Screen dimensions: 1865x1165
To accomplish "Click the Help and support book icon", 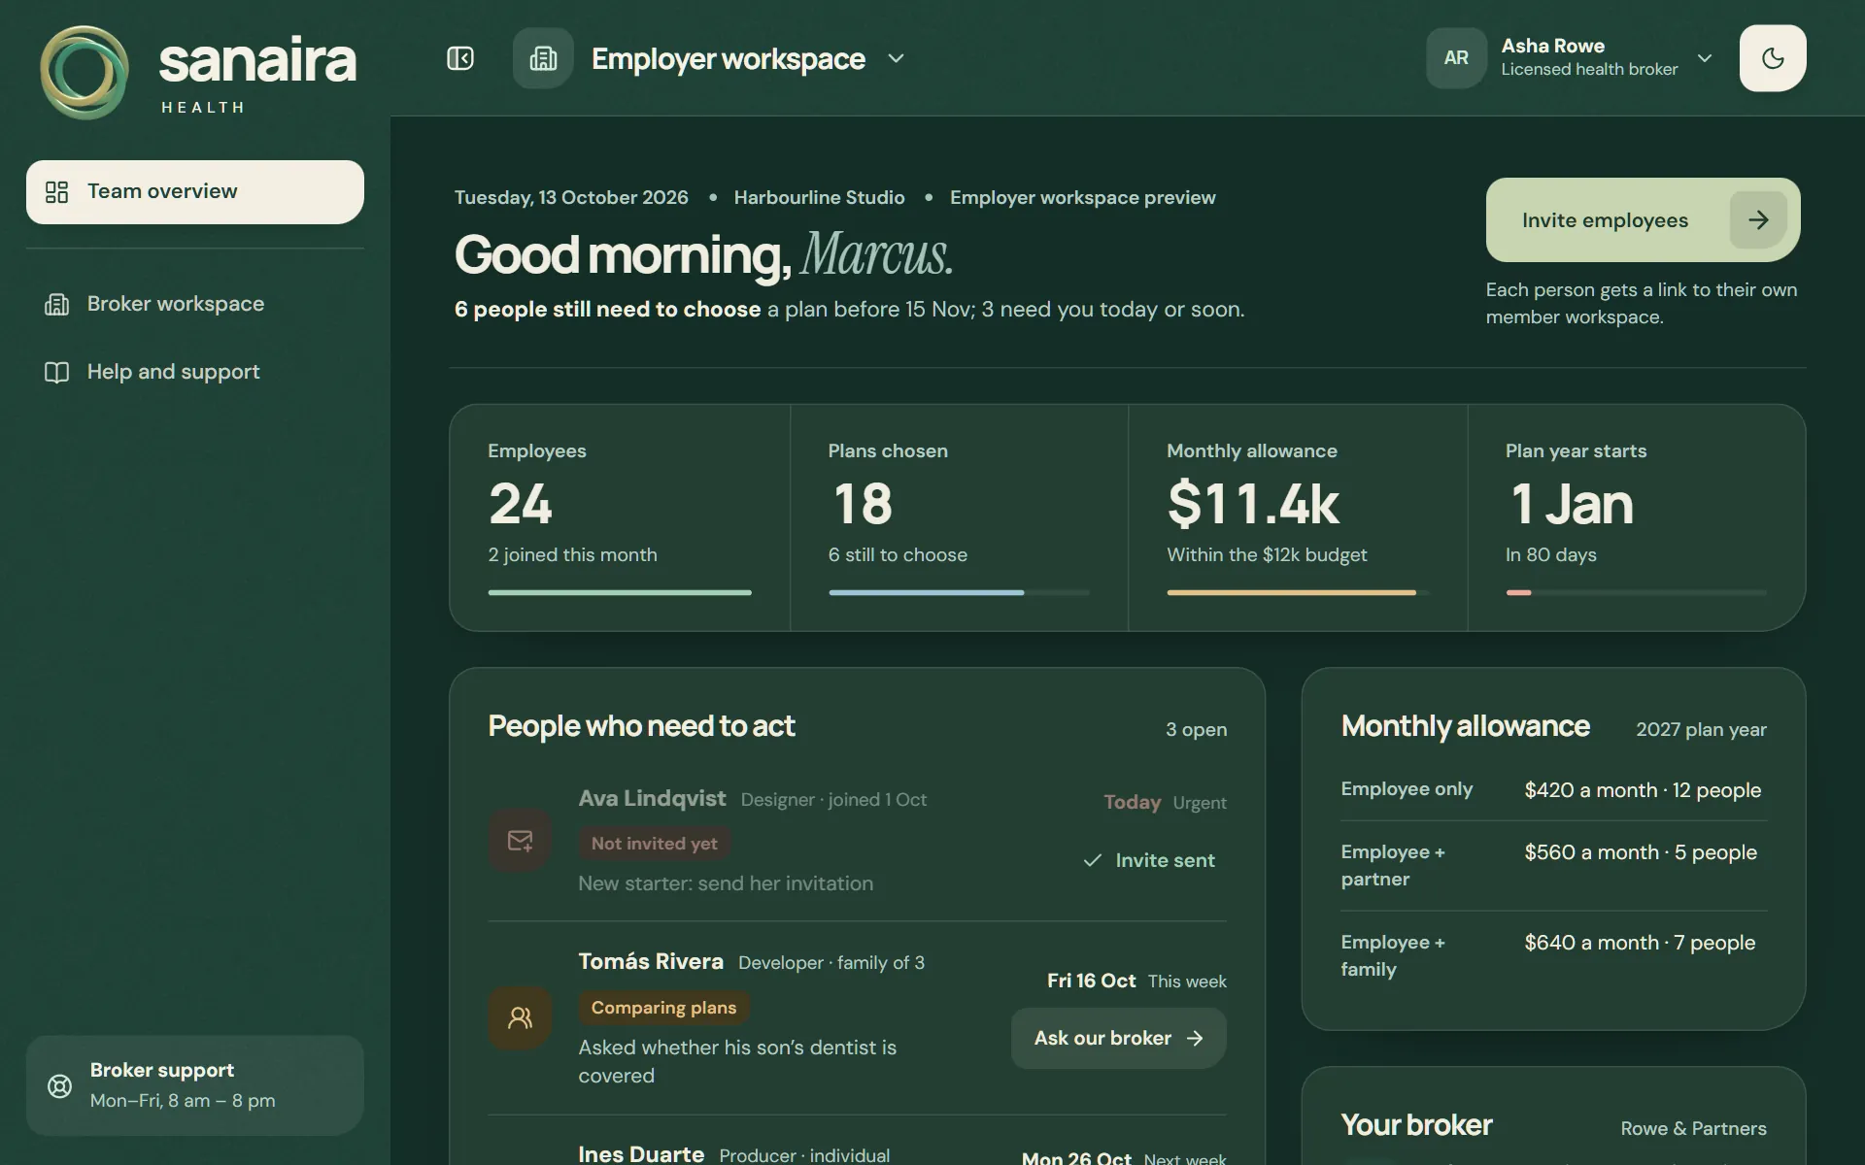I will click(57, 373).
